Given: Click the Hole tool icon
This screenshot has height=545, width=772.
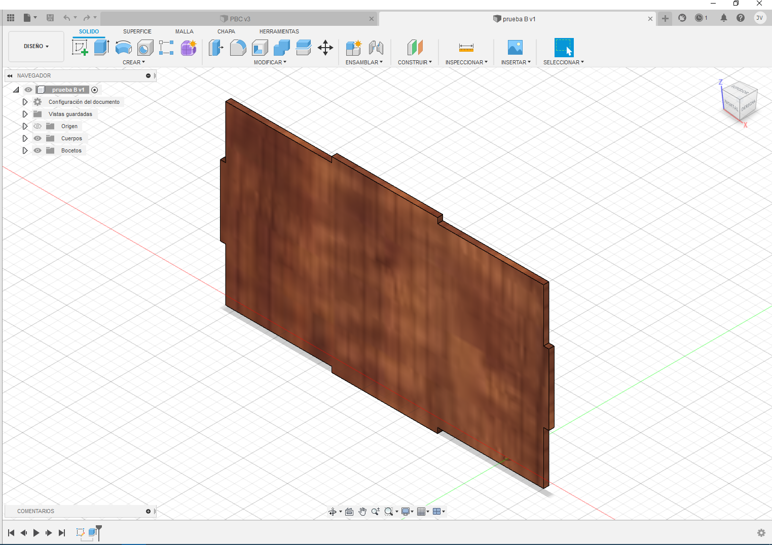Looking at the screenshot, I should (145, 48).
